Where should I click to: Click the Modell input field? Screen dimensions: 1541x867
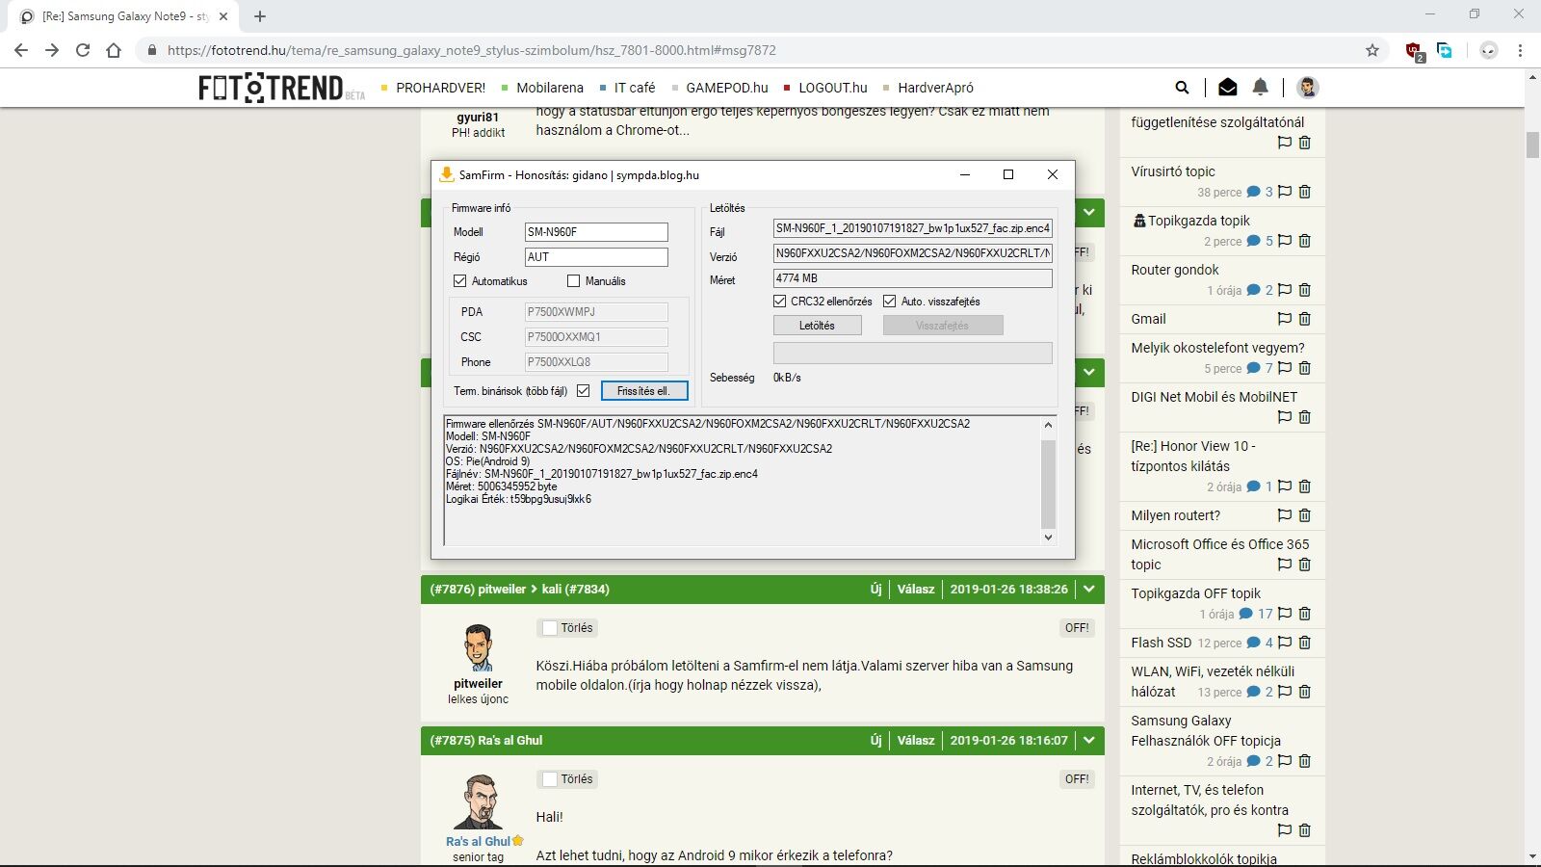click(596, 232)
